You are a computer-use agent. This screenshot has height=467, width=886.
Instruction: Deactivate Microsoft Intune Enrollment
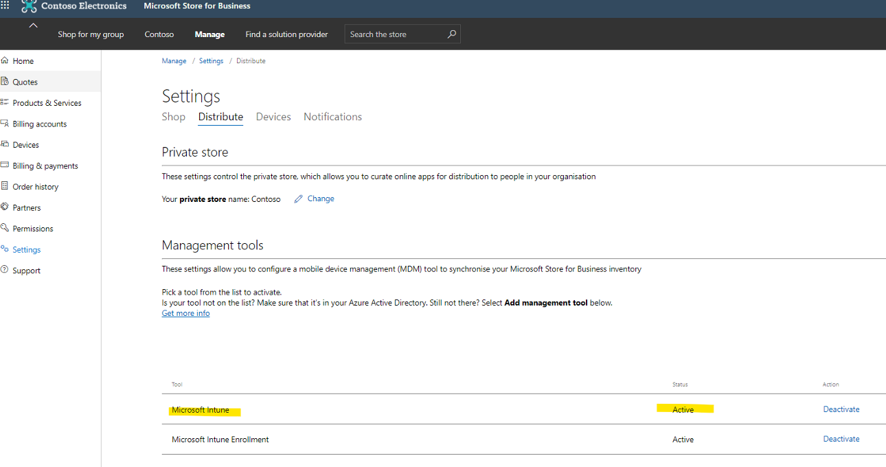(x=841, y=439)
